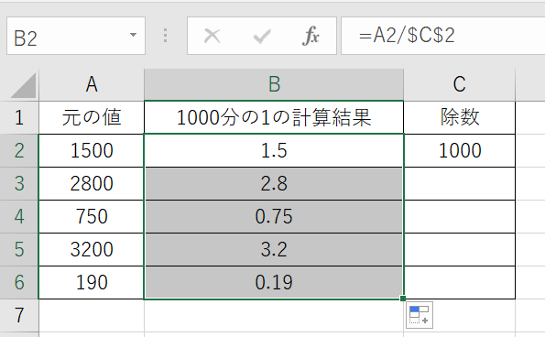Select row 7 header

coord(19,315)
